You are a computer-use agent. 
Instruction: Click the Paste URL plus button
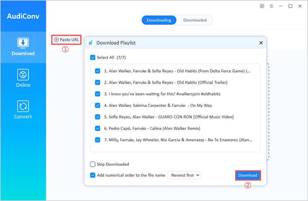tap(66, 40)
